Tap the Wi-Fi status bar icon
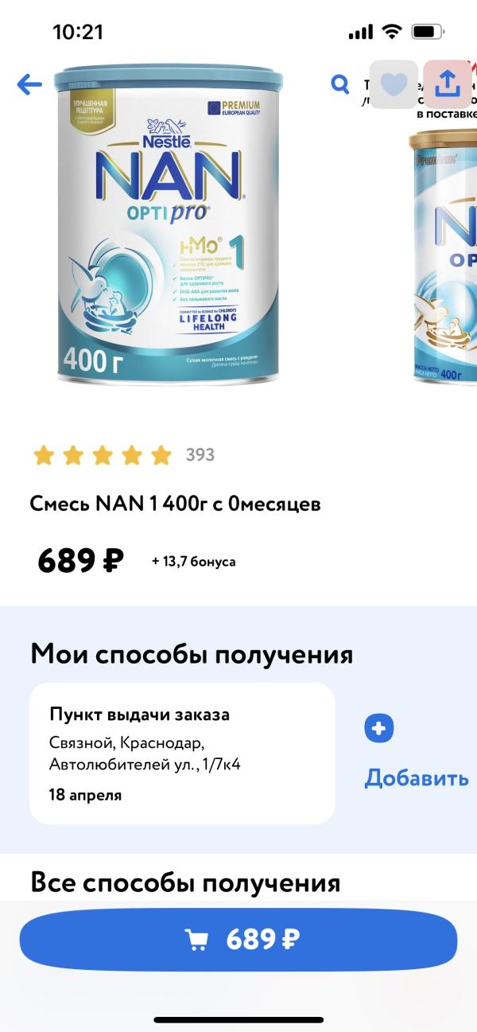477x1032 pixels. tap(391, 32)
